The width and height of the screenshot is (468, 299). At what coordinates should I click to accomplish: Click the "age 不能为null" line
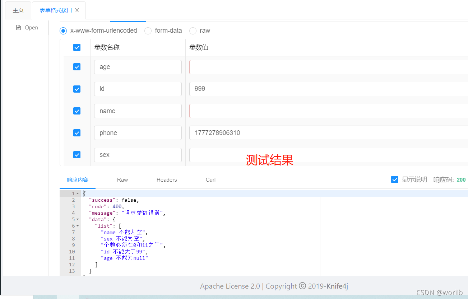tap(124, 258)
